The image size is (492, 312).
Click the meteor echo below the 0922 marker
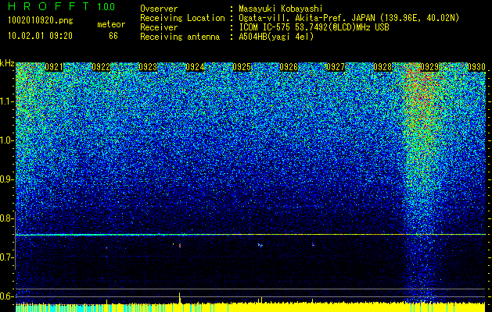point(106,248)
